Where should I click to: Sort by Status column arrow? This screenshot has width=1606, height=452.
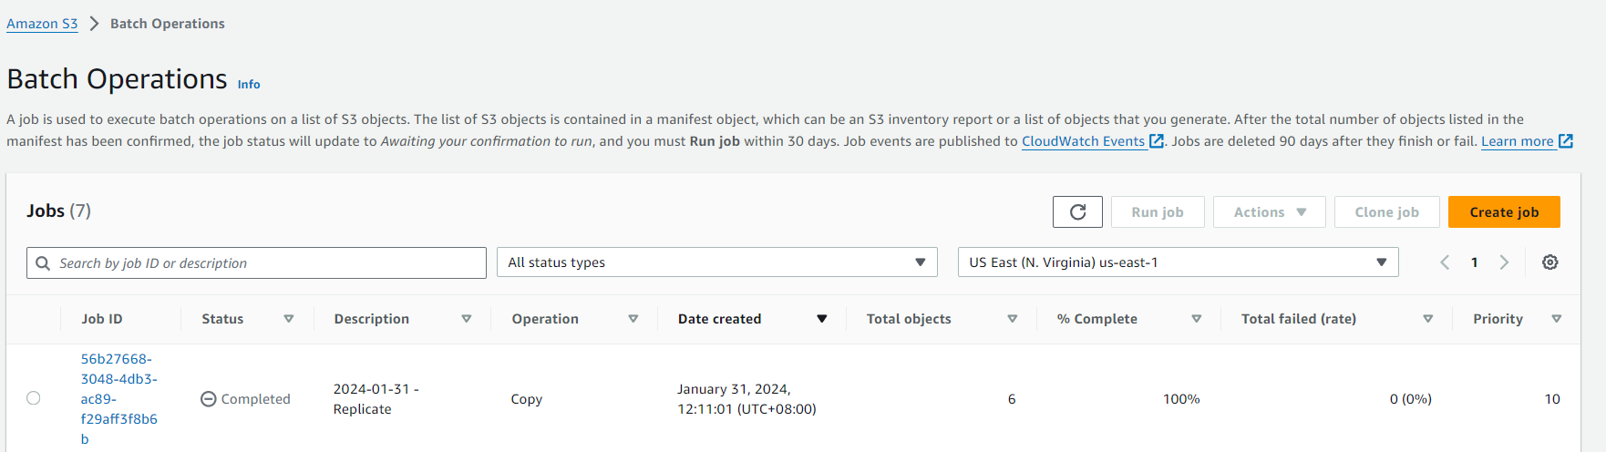pos(289,319)
